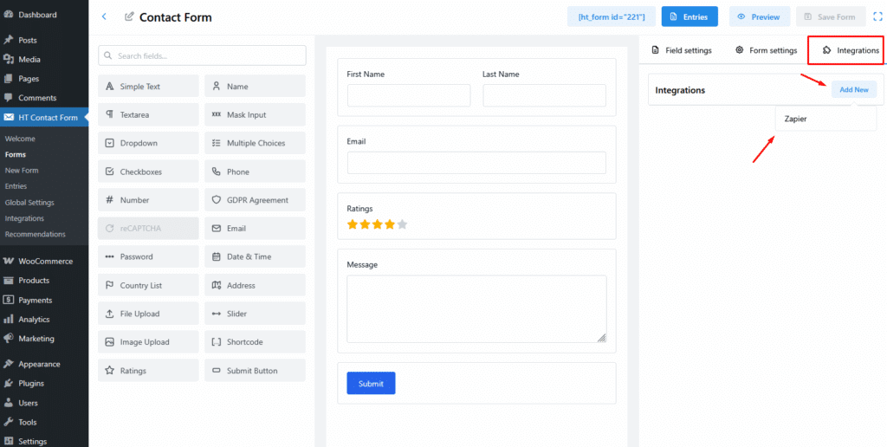The height and width of the screenshot is (447, 887).
Task: Click the pencil edit icon next to form title
Action: pos(130,17)
